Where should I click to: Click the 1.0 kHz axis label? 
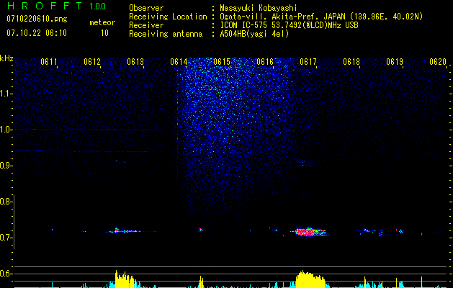(x=6, y=130)
